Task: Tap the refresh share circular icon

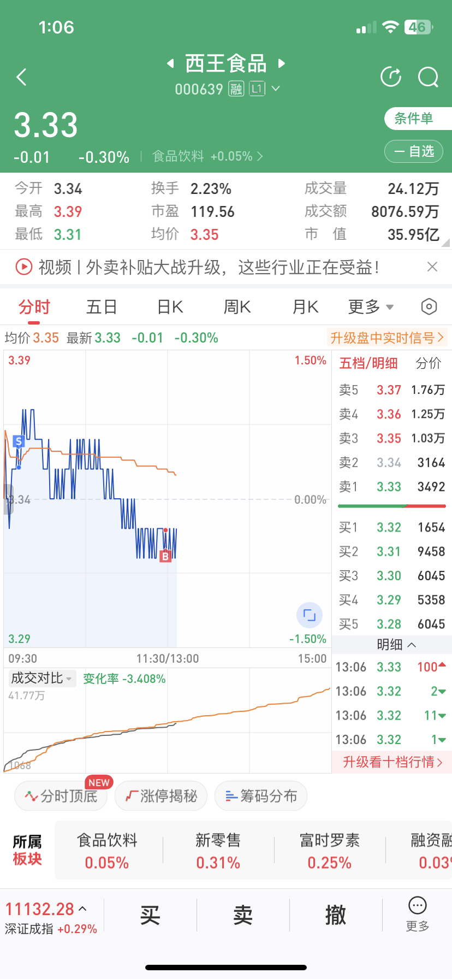Action: pos(391,77)
